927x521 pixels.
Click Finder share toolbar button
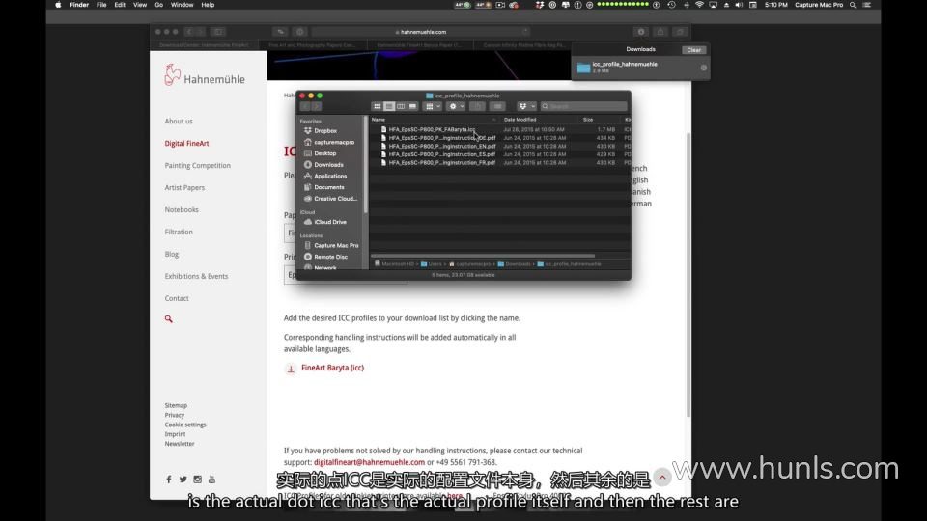click(477, 106)
